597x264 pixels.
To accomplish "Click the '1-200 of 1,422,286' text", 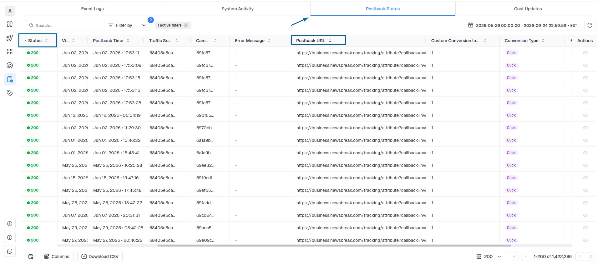I will (553, 257).
